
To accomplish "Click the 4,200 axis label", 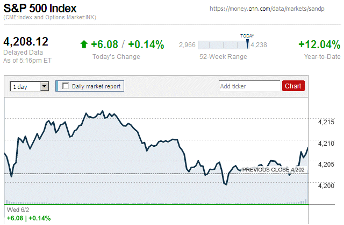I will [x=326, y=186].
